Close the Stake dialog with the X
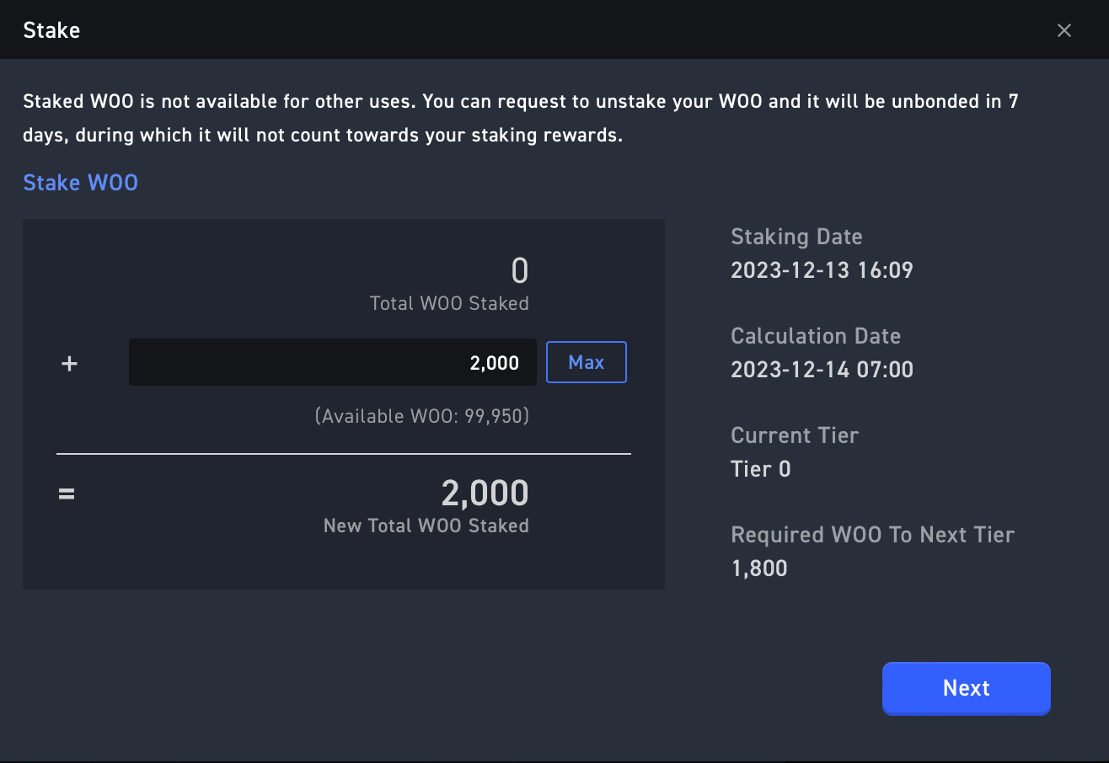This screenshot has height=763, width=1109. click(x=1064, y=30)
